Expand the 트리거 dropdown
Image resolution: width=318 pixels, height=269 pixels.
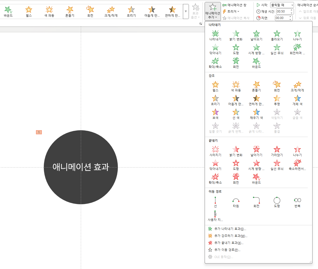231,11
